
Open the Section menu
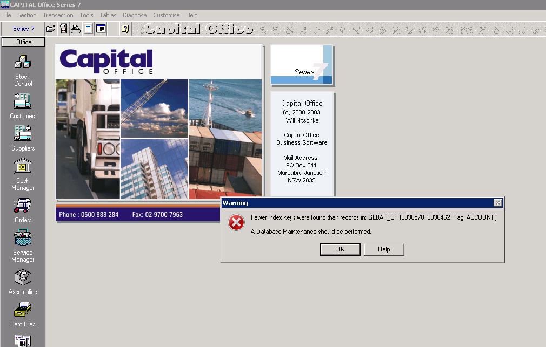tap(27, 15)
